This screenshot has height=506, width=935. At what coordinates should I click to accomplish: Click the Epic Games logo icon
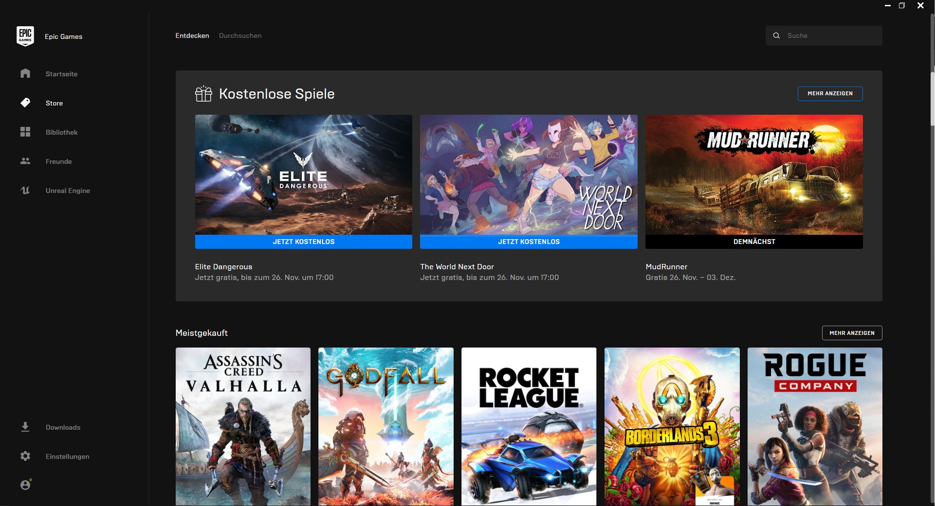click(25, 36)
